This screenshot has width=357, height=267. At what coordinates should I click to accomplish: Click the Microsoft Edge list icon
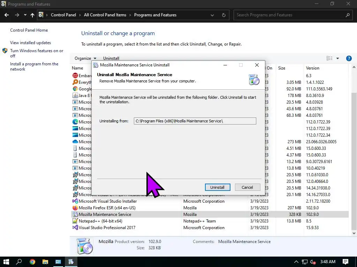point(75,122)
